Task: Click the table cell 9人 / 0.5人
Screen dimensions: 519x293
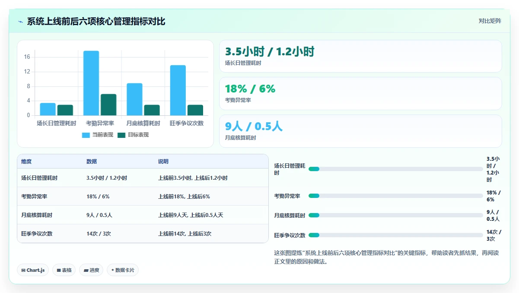Action: [x=99, y=215]
